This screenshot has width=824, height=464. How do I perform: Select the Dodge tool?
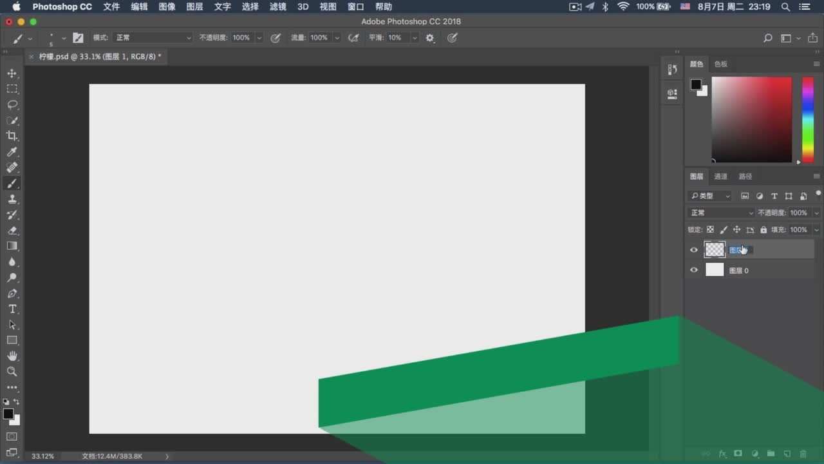(12, 278)
